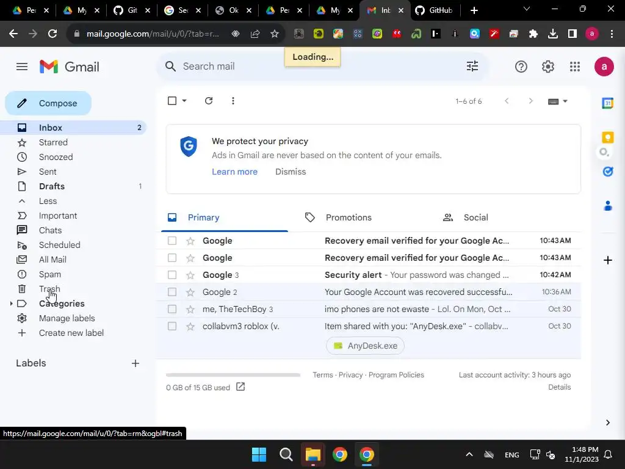The image size is (625, 469).
Task: Open the input tools keyboard dropdown
Action: pos(557,101)
